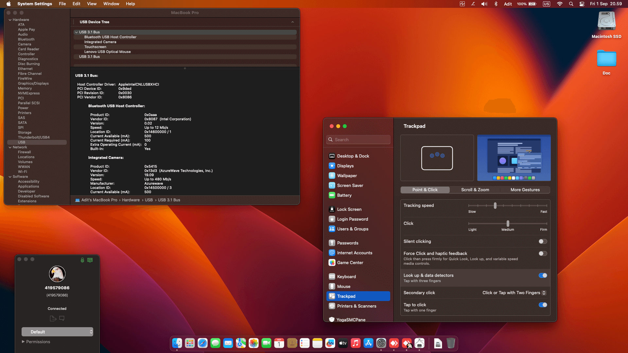
Task: Open Screen Saver settings
Action: [x=350, y=185]
